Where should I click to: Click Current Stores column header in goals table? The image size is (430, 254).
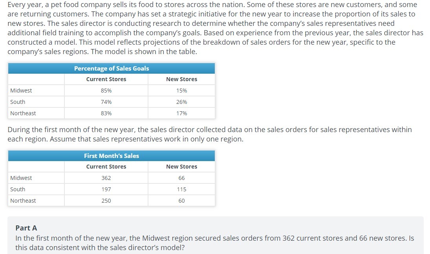[106, 79]
